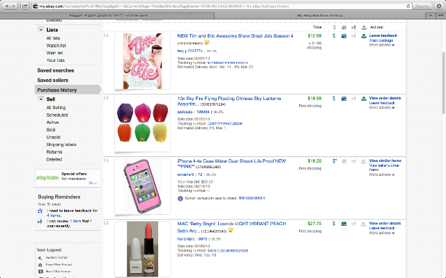
Task: Click Watch list in sidebar
Action: click(x=56, y=45)
